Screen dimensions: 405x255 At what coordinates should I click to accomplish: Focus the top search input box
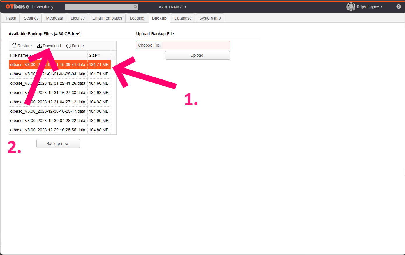(99, 7)
